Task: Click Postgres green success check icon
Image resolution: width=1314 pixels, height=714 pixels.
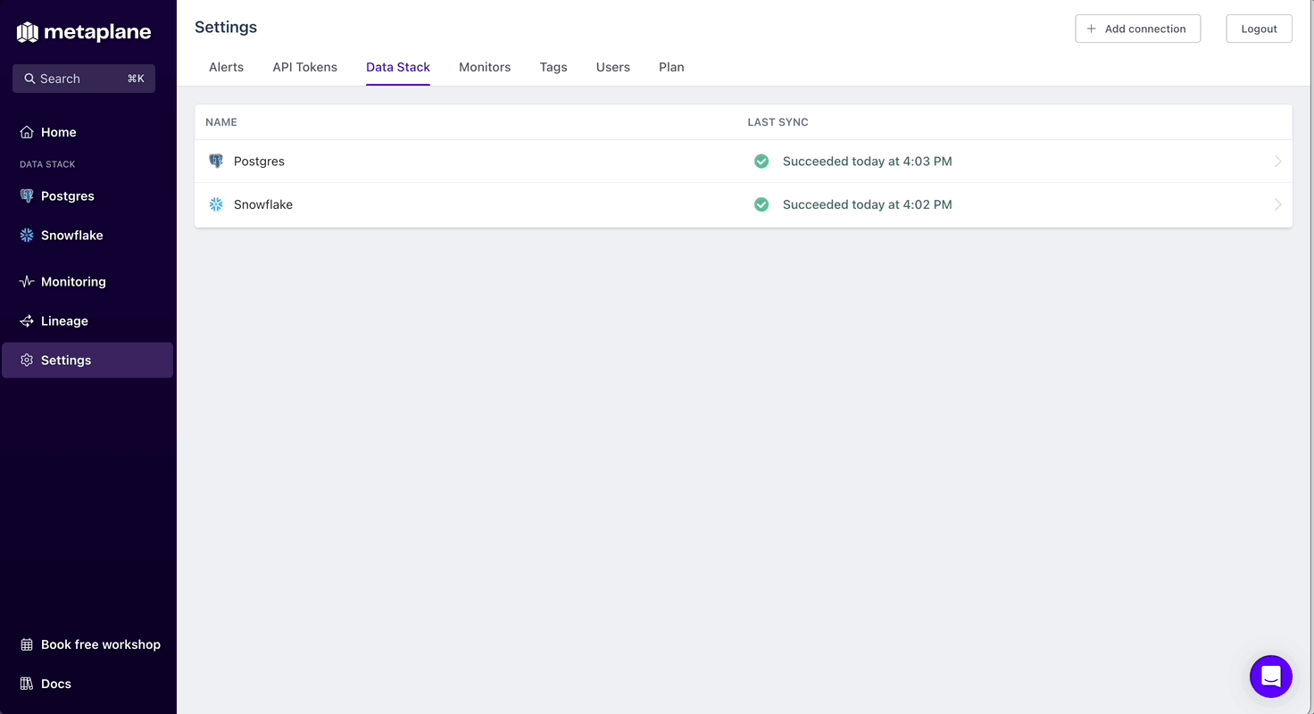Action: 761,162
